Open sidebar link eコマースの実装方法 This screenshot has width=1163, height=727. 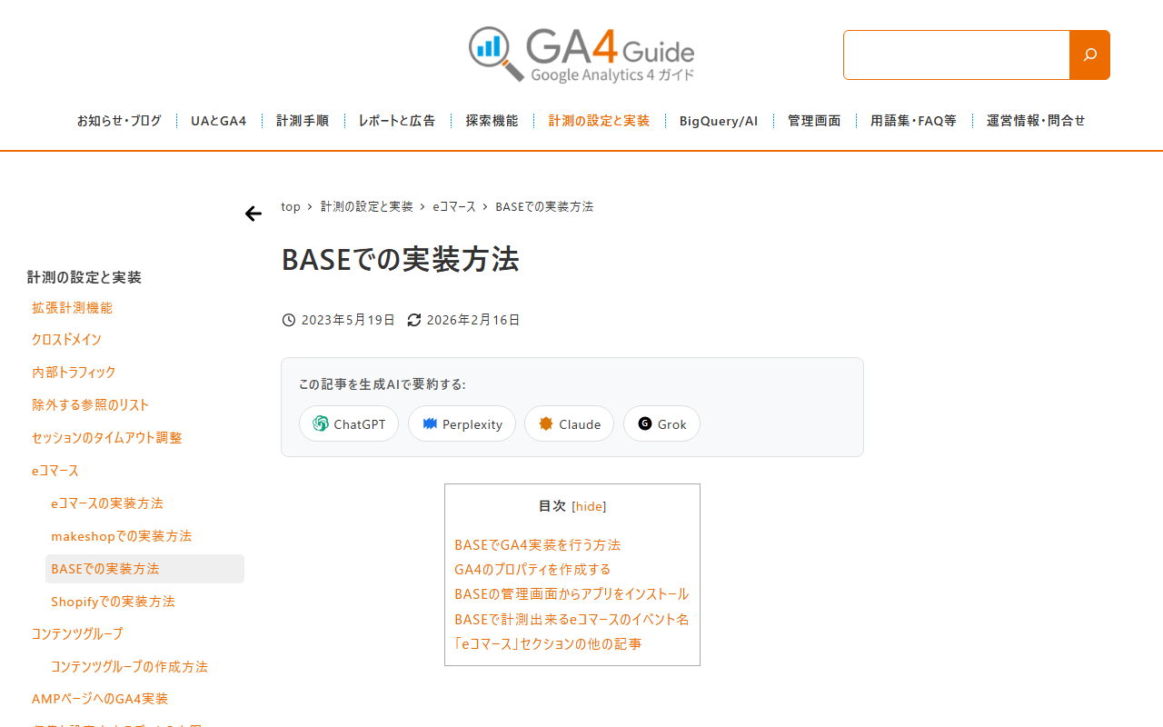[107, 503]
